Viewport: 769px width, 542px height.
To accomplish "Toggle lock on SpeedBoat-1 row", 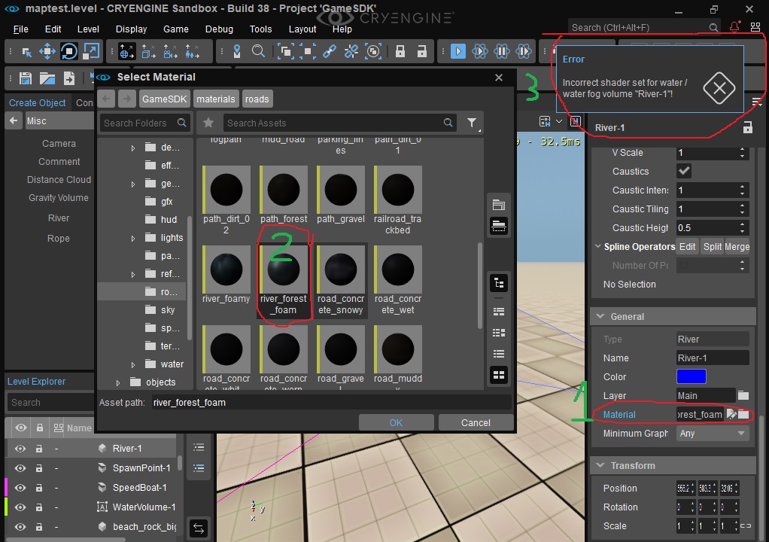I will 38,488.
